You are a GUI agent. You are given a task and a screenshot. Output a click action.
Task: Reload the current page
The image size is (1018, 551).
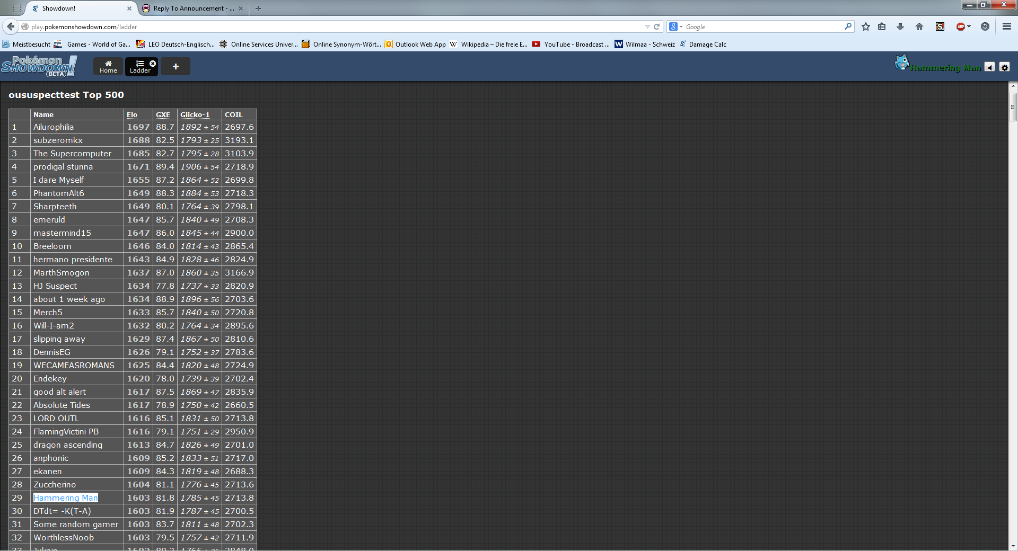coord(656,26)
